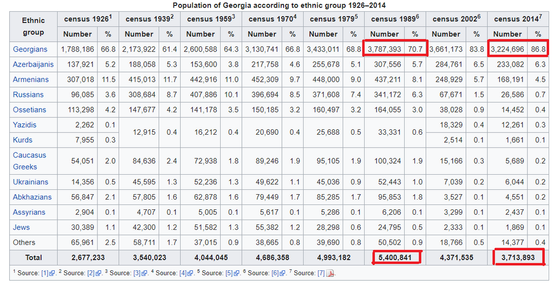Click the external link icon after source [2]
This screenshot has width=554, height=285.
[x=98, y=273]
